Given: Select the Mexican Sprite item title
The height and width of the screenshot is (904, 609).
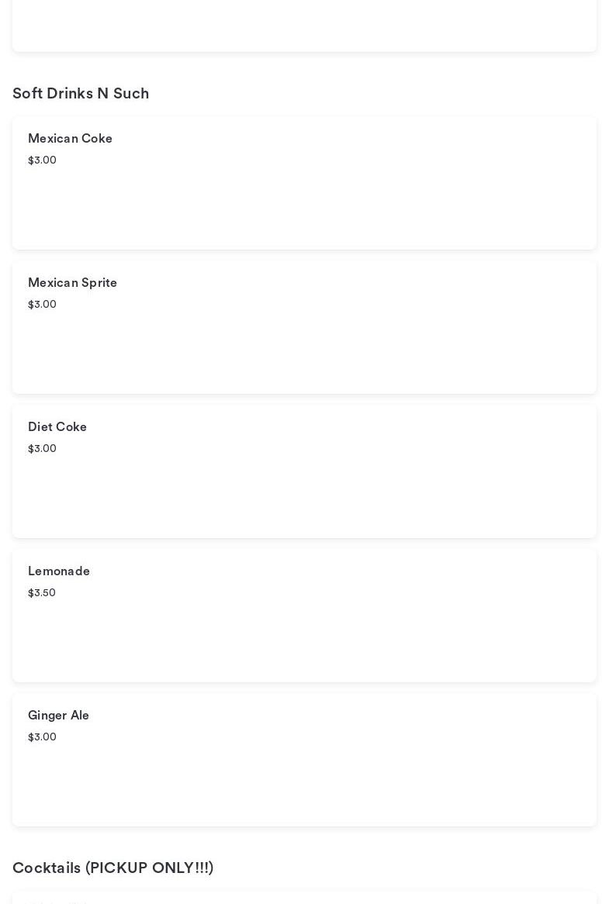Looking at the screenshot, I should pos(72,283).
